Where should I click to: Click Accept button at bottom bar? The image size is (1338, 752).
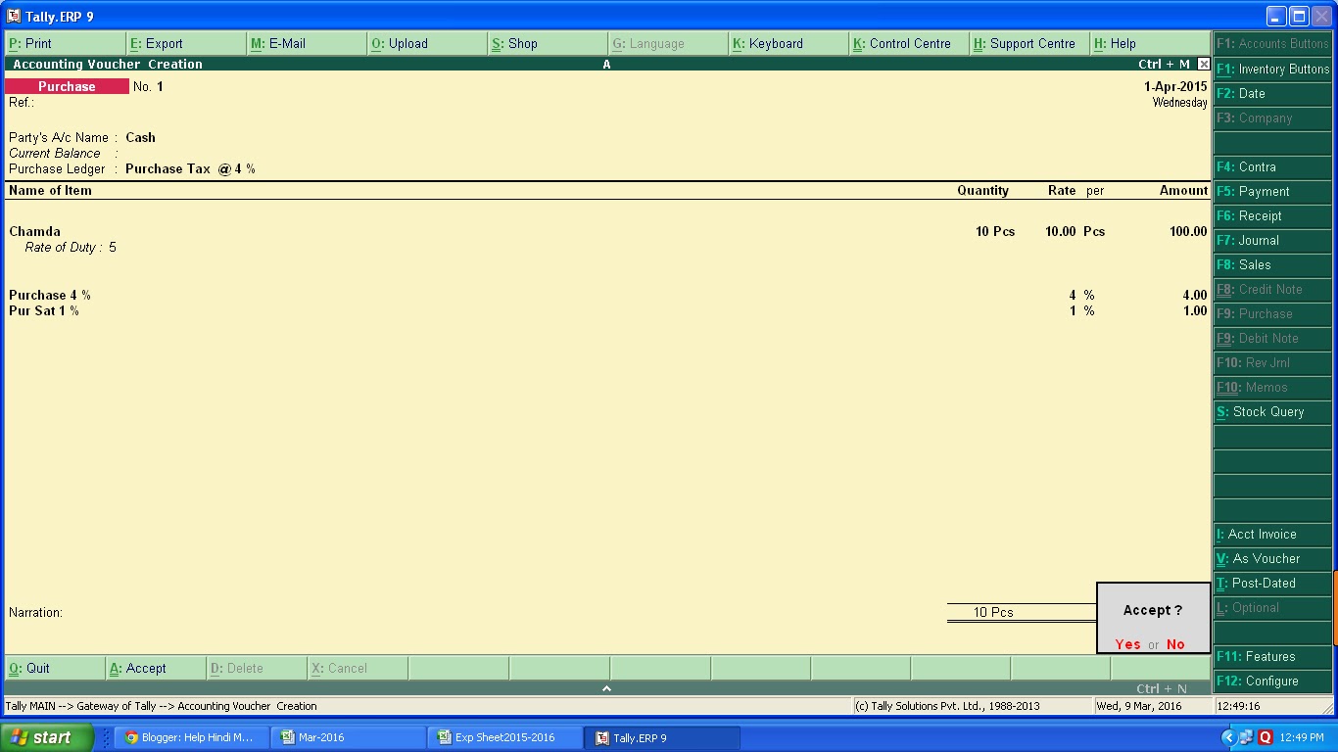[156, 668]
